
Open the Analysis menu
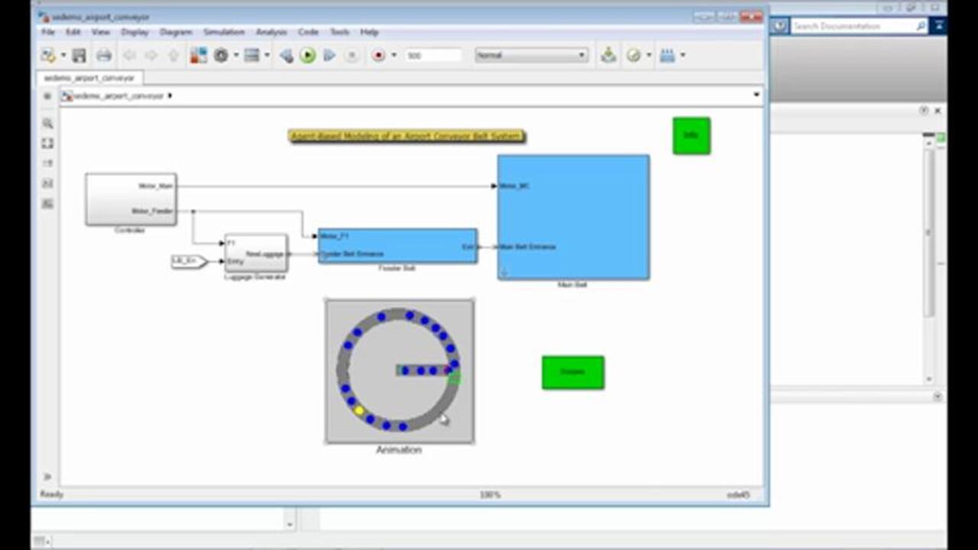271,32
